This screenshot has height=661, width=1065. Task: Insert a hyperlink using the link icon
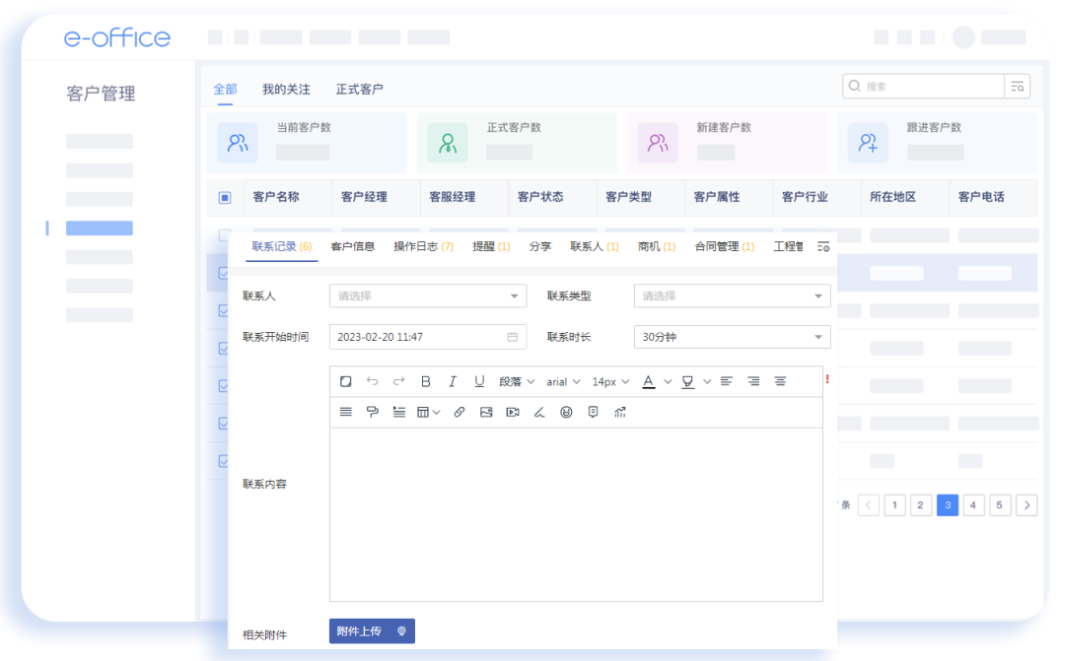pyautogui.click(x=458, y=413)
